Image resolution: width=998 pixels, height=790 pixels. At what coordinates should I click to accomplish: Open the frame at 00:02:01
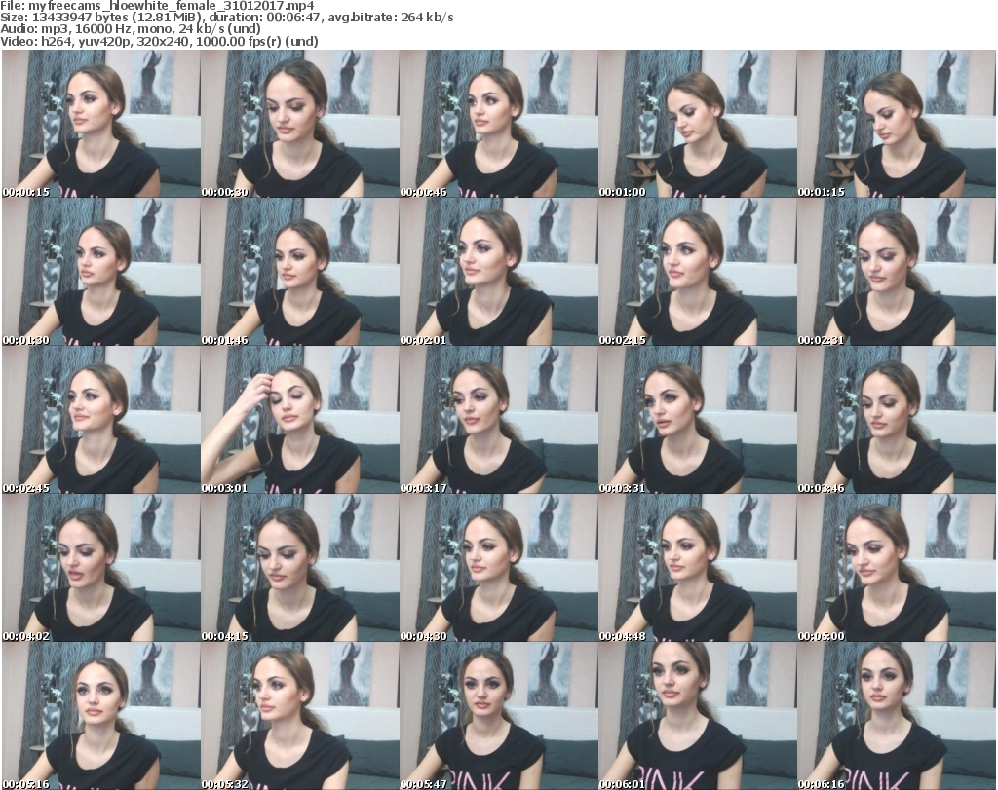click(x=498, y=272)
